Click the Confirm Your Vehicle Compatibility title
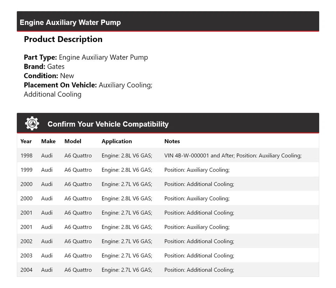 108,124
